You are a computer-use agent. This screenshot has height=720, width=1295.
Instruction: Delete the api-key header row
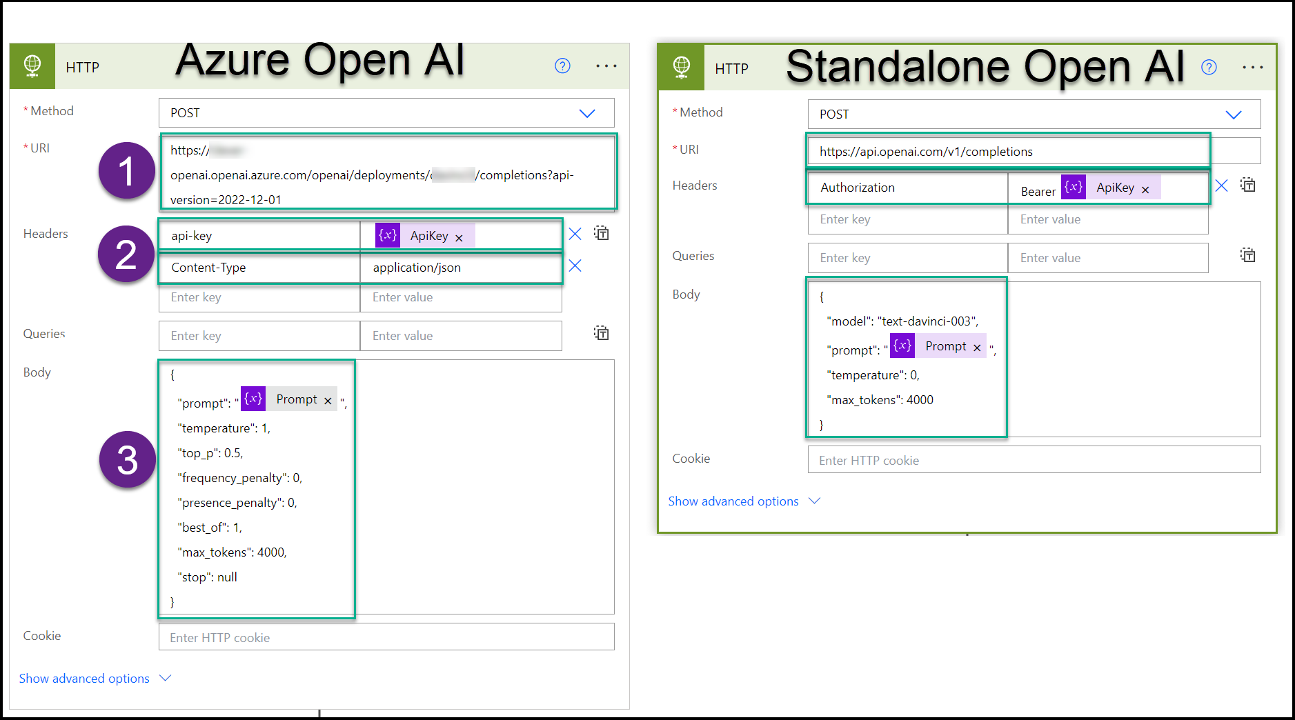point(575,234)
